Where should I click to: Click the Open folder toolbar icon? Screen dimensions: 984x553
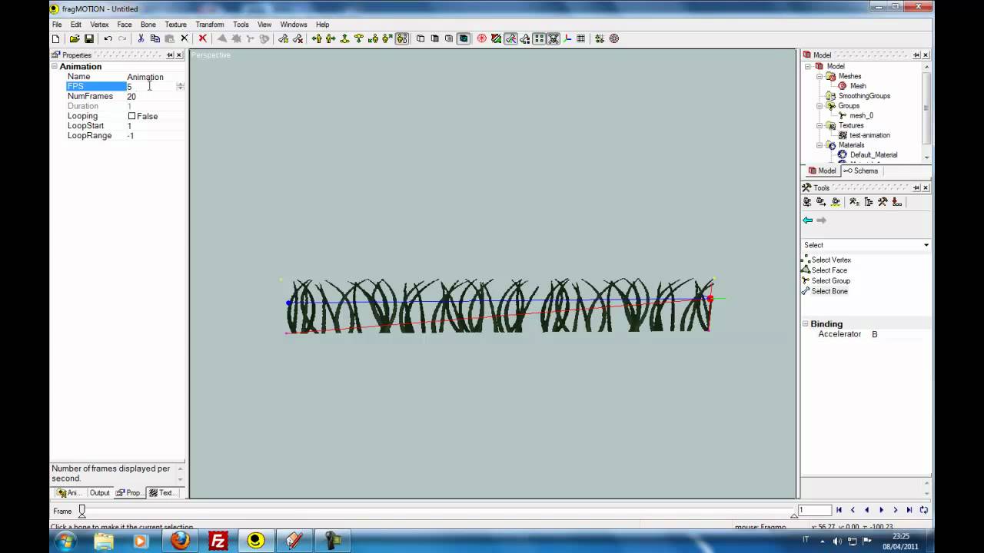click(75, 38)
